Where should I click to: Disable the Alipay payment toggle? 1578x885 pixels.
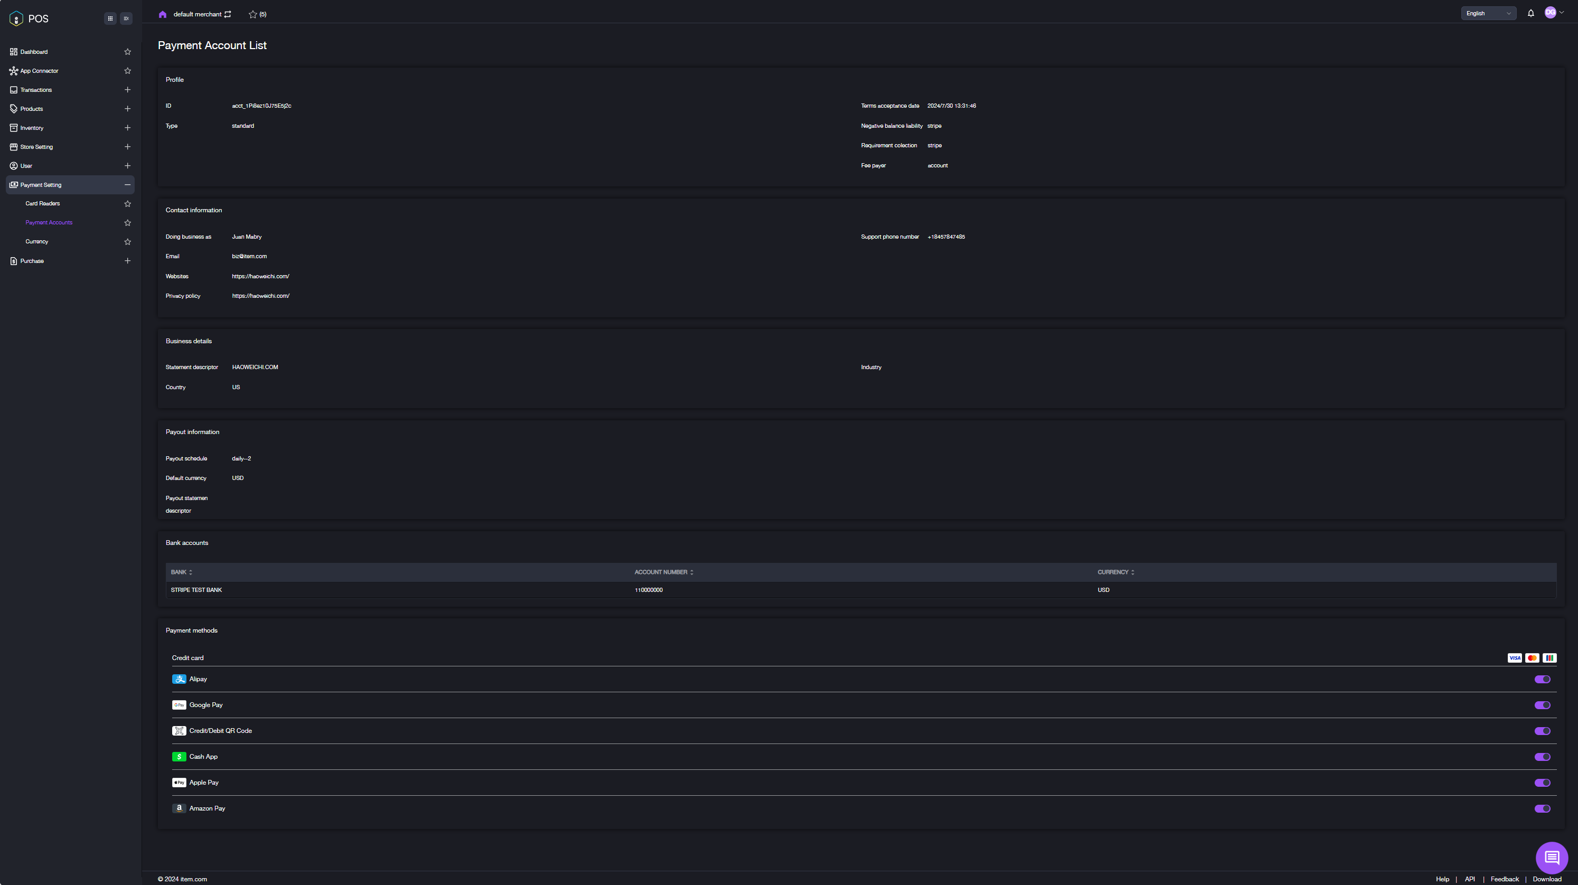[1542, 679]
